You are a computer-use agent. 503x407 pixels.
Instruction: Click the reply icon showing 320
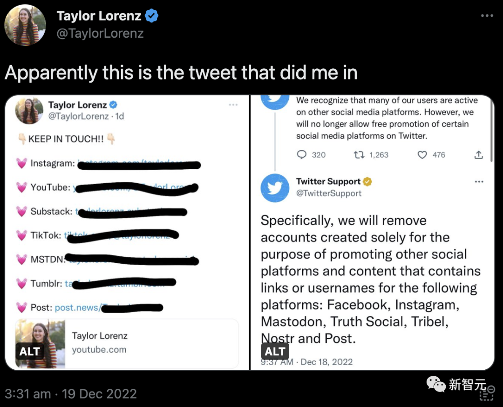pyautogui.click(x=302, y=155)
